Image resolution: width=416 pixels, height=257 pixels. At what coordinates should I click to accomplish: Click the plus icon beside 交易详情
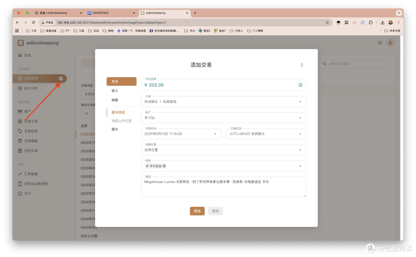[61, 78]
